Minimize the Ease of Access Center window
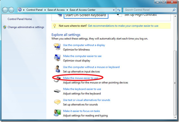The width and height of the screenshot is (179, 122). click(x=158, y=2)
